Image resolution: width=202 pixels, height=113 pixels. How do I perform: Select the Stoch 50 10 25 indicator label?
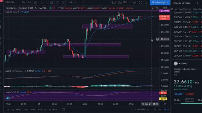12,92
